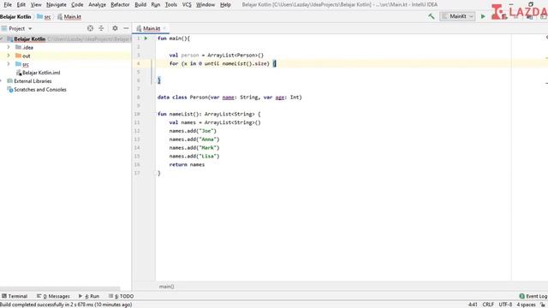Change UTF-8 file encoding
Image resolution: width=548 pixels, height=308 pixels.
505,305
